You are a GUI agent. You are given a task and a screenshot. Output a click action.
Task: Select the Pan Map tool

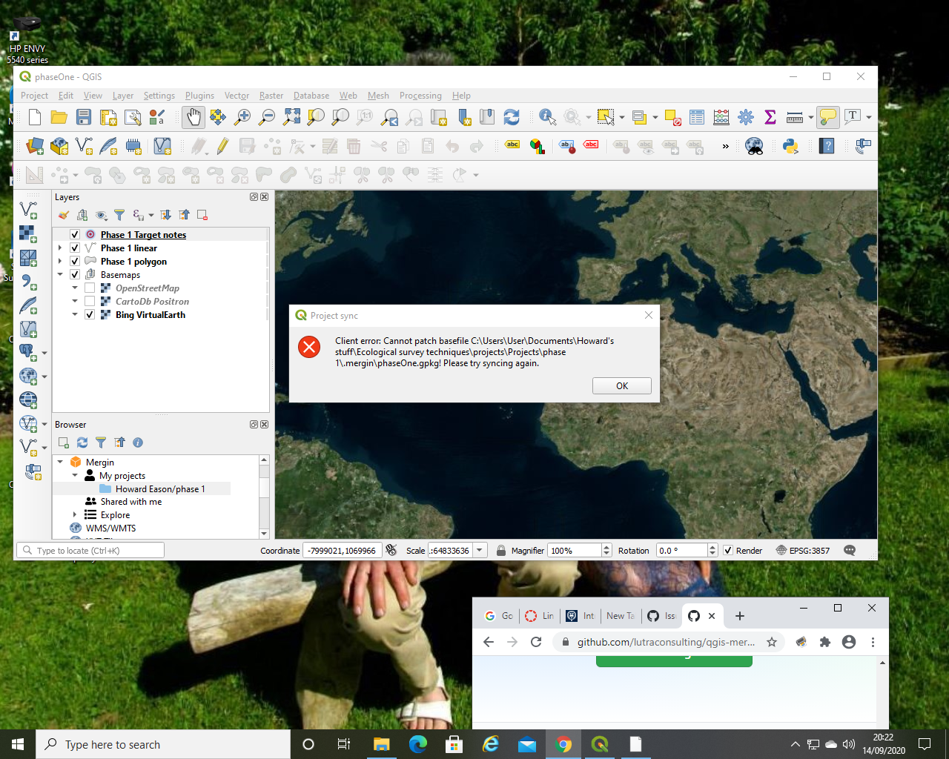[x=194, y=116]
